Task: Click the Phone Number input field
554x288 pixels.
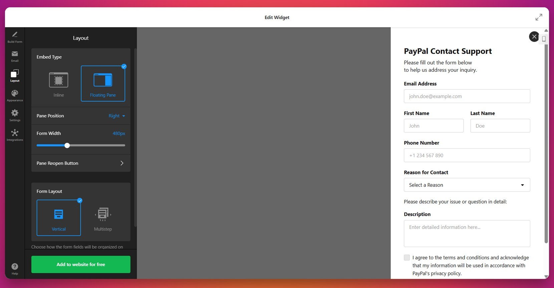Action: [467, 155]
